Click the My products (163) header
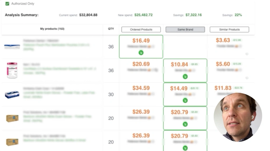This screenshot has width=270, height=151. [52, 29]
